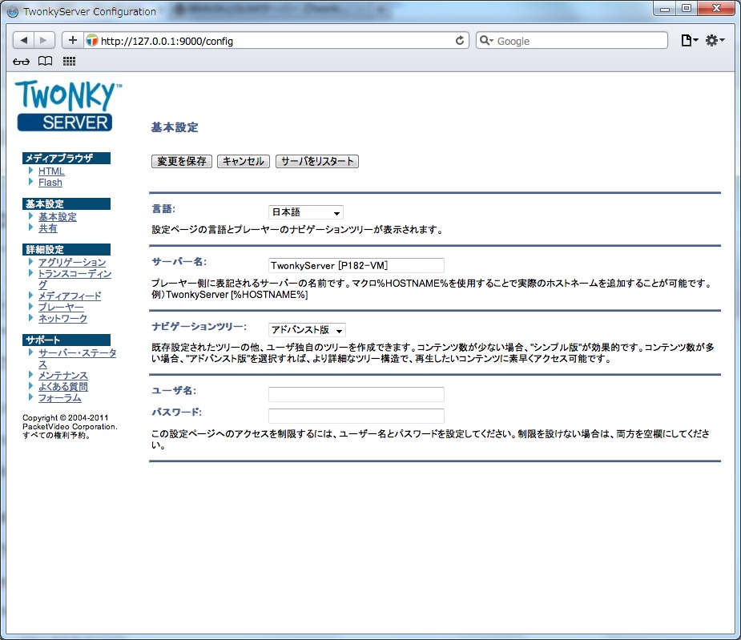Click the 言語: label
This screenshot has height=640, width=741.
click(163, 209)
